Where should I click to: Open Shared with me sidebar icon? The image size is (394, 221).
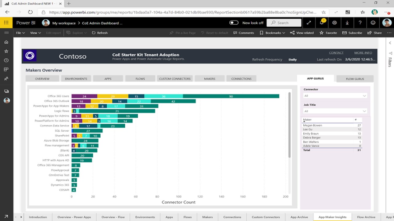6,79
